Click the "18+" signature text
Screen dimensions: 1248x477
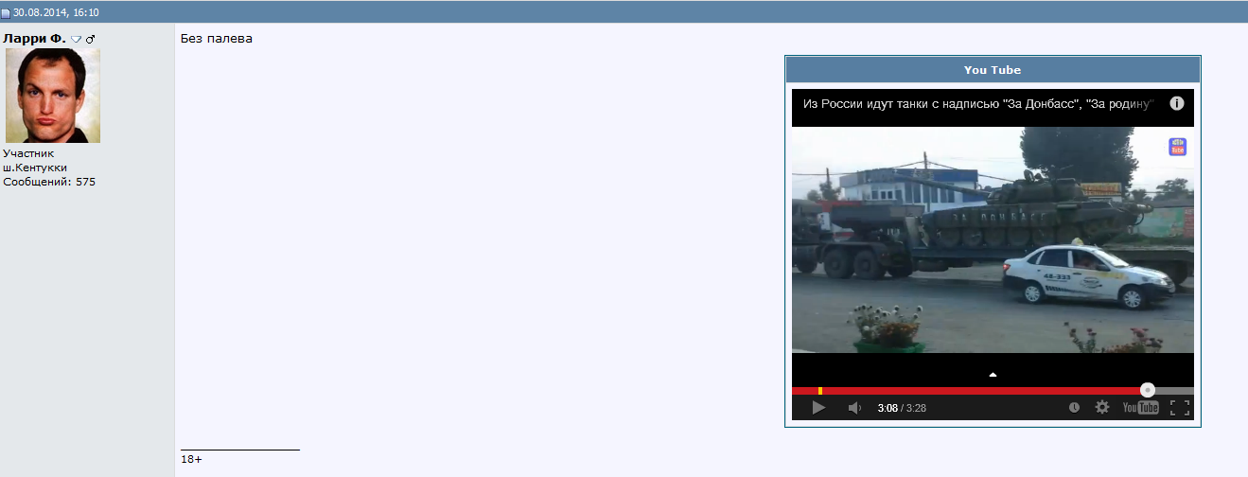(x=191, y=459)
